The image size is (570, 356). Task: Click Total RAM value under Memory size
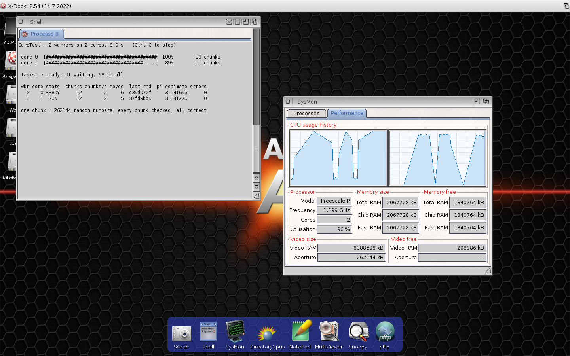(x=401, y=203)
